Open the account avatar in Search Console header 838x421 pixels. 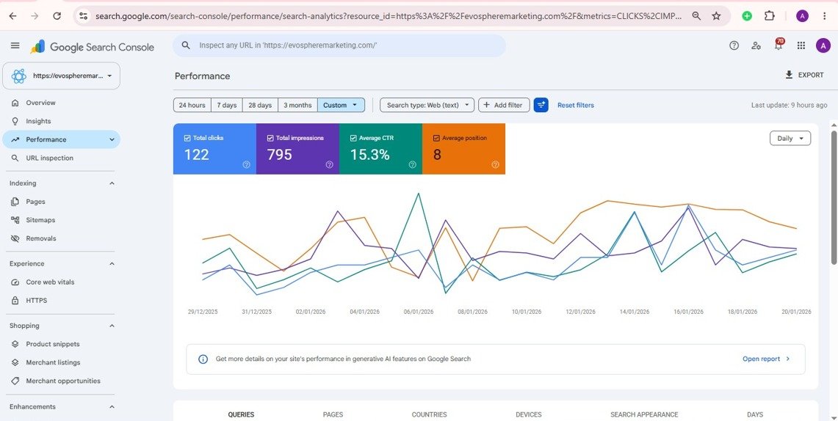pyautogui.click(x=823, y=46)
